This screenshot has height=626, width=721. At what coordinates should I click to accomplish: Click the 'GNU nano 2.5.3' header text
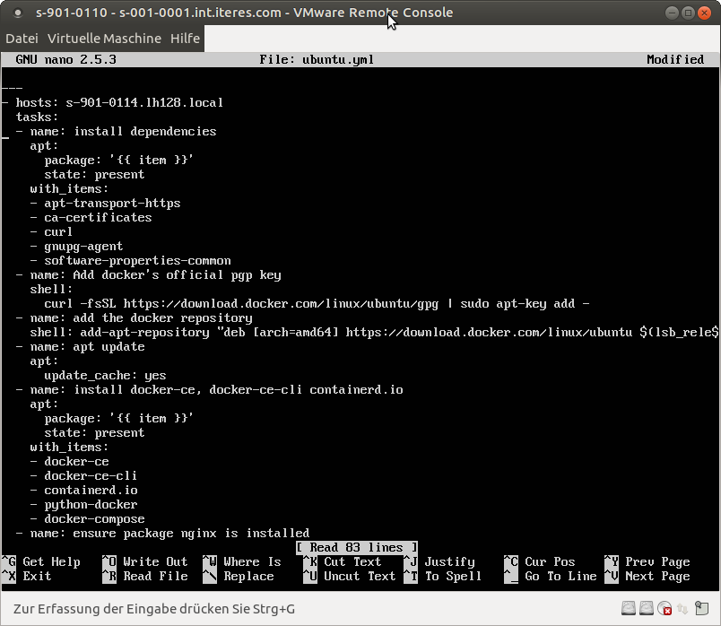pyautogui.click(x=65, y=59)
